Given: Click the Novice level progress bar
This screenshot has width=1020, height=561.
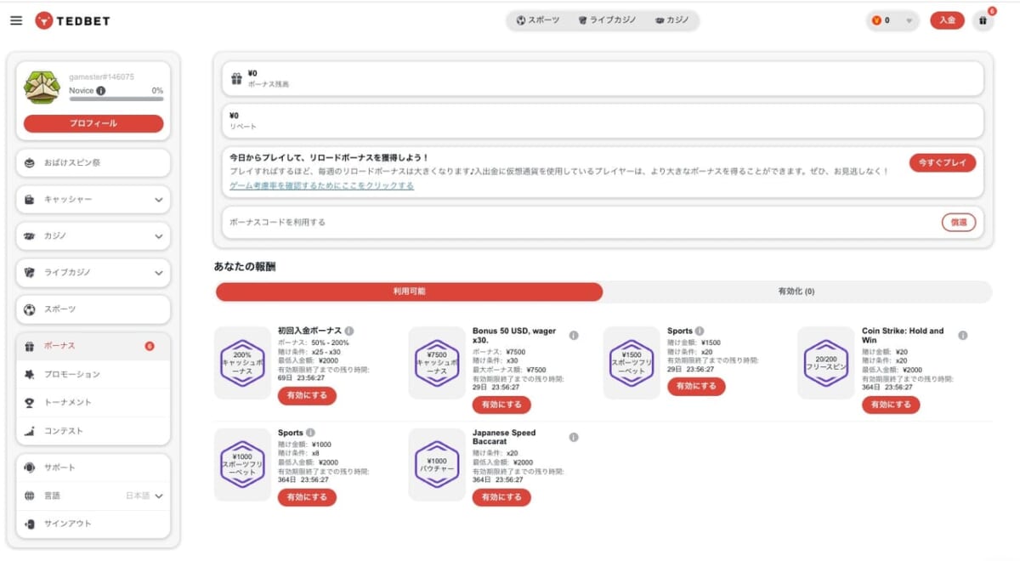Looking at the screenshot, I should (x=116, y=99).
